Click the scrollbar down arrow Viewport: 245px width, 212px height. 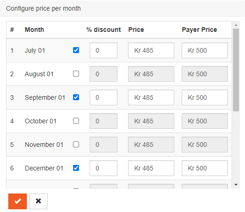pyautogui.click(x=236, y=185)
